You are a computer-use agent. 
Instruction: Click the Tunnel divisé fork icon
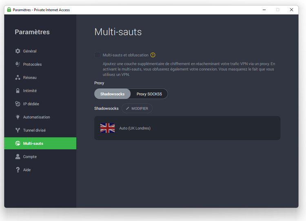coord(18,130)
